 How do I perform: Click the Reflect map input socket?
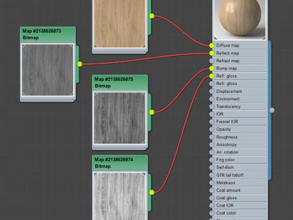tap(212, 53)
